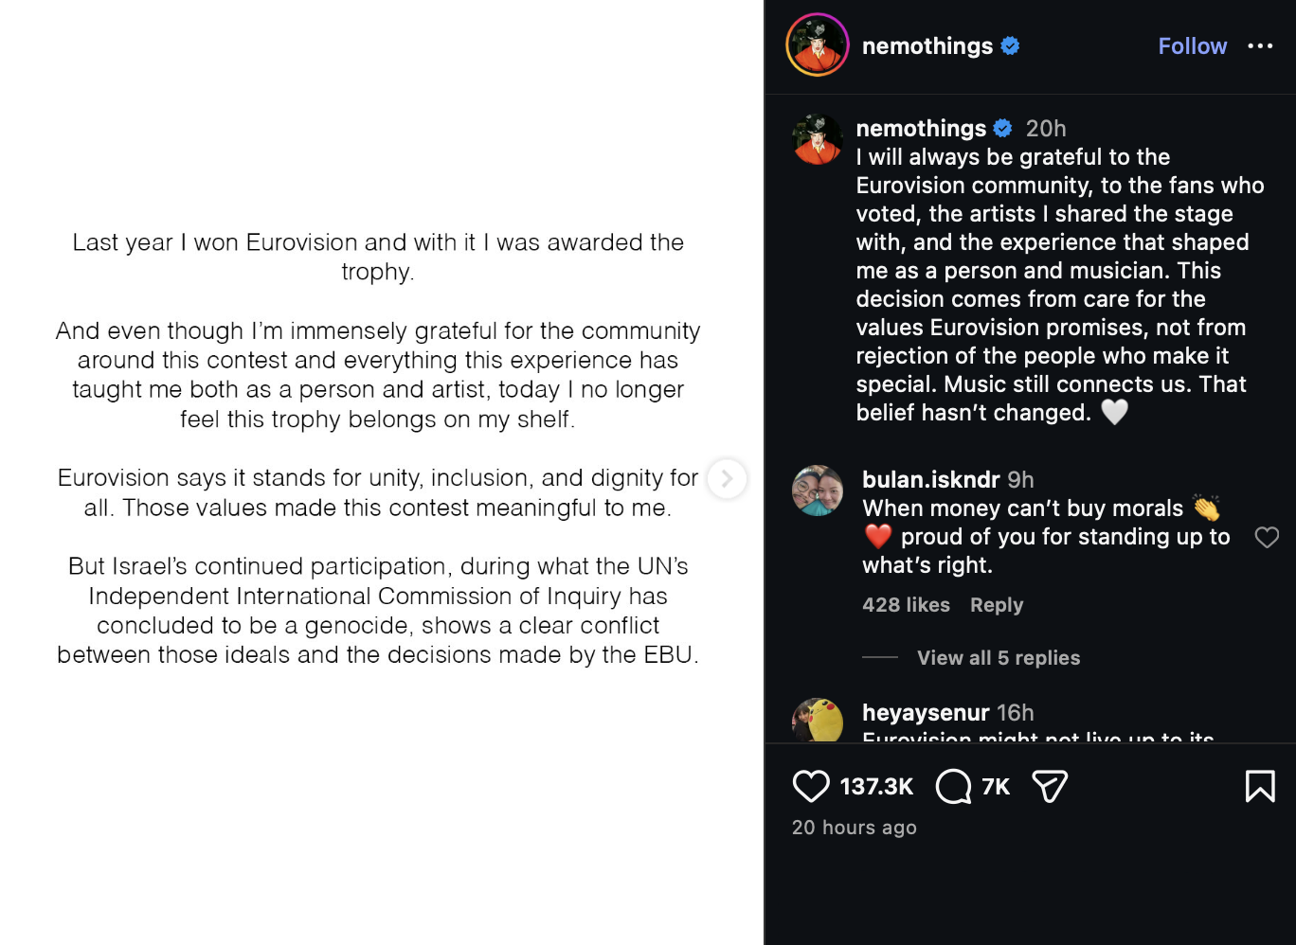
Task: Open nemothings' username in the caption
Action: 922,128
